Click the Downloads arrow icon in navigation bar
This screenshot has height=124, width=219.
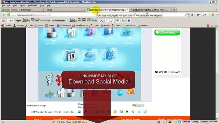[x=192, y=15]
